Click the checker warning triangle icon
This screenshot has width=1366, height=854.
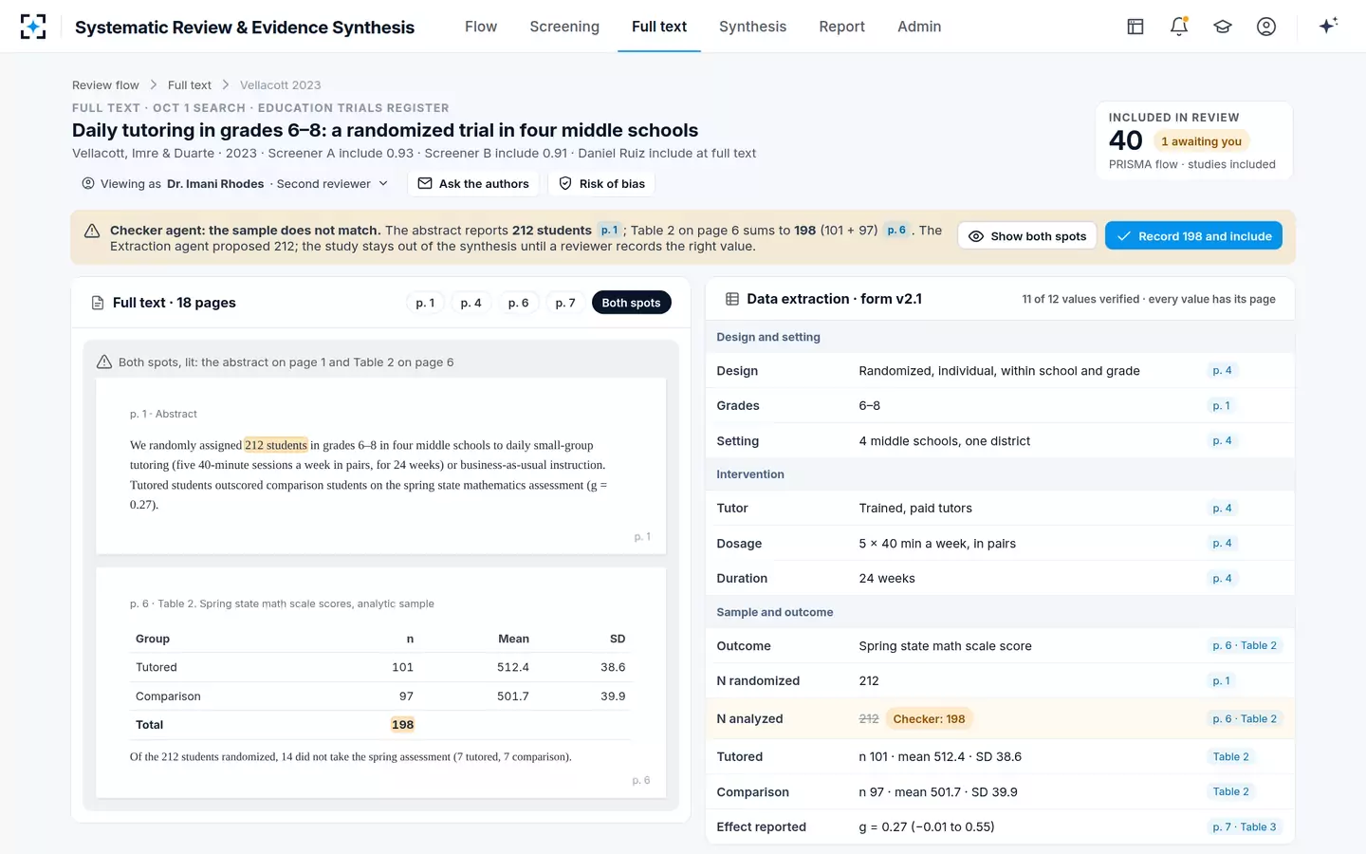coord(92,231)
